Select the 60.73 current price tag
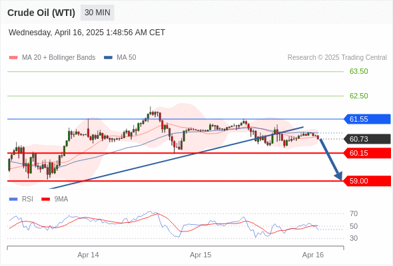Viewport: 393px width, 266px height. click(367, 139)
